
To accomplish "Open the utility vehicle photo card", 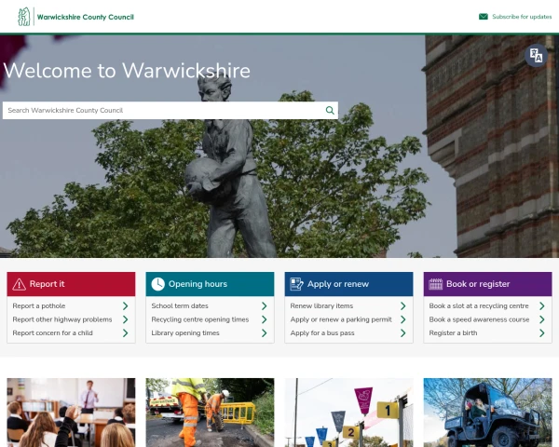I will click(x=487, y=413).
